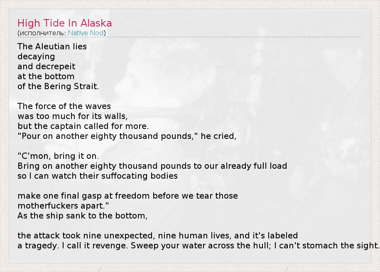Click 'was too much for its walls,'
The image size is (380, 272).
pyautogui.click(x=72, y=116)
